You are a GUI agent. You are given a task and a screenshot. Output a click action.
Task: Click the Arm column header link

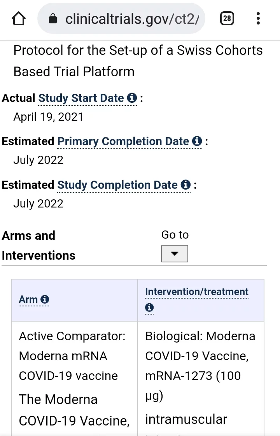28,299
